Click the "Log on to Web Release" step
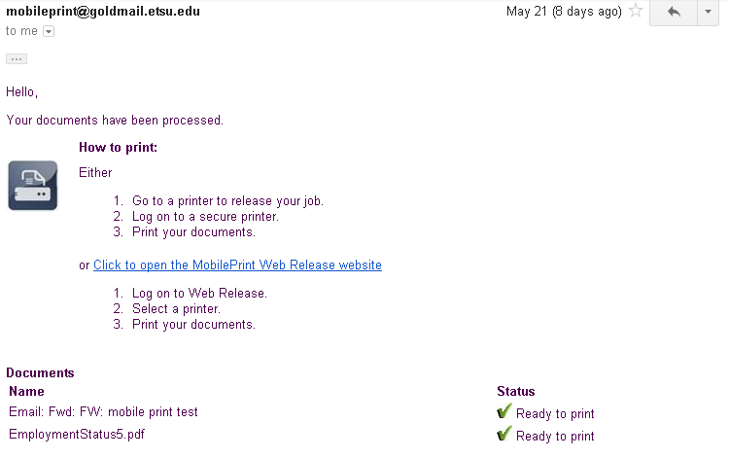The height and width of the screenshot is (458, 729). (199, 294)
